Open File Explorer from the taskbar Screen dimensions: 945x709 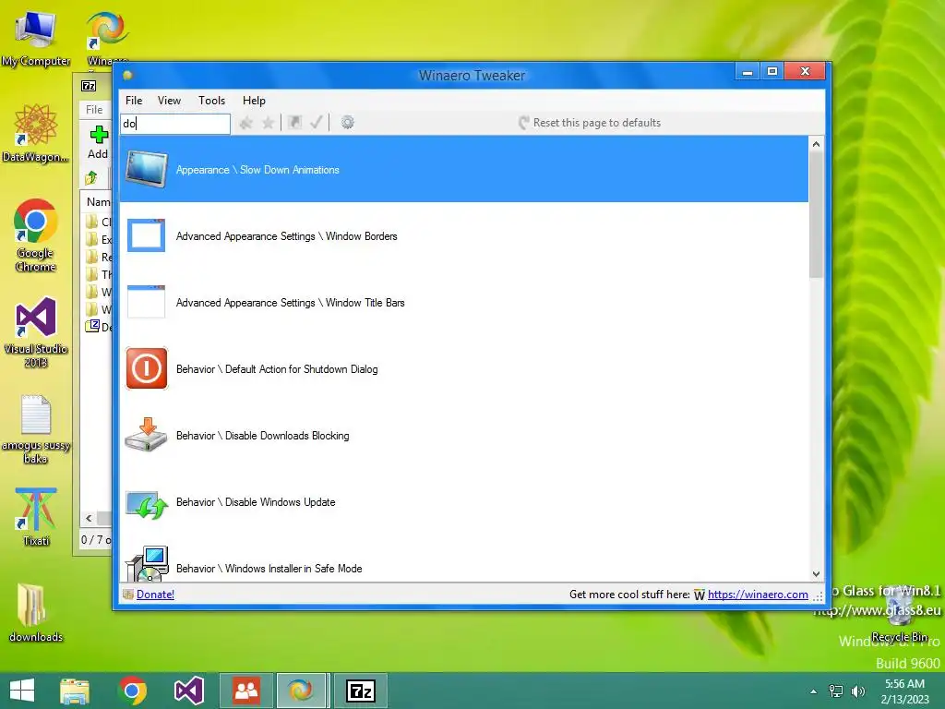tap(75, 691)
